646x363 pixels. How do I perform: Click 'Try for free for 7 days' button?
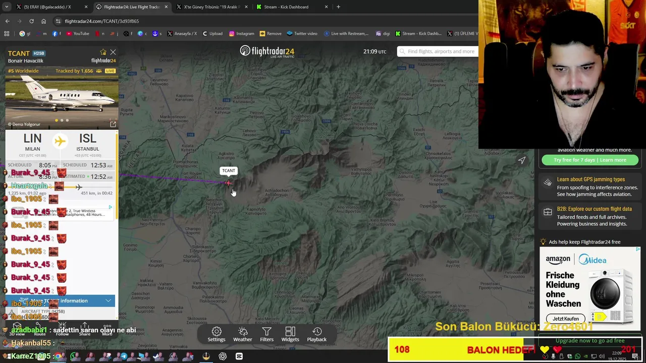coord(590,160)
